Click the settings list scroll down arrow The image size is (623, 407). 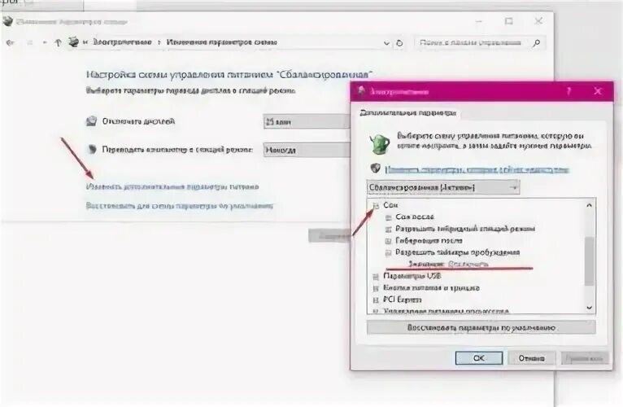(589, 308)
